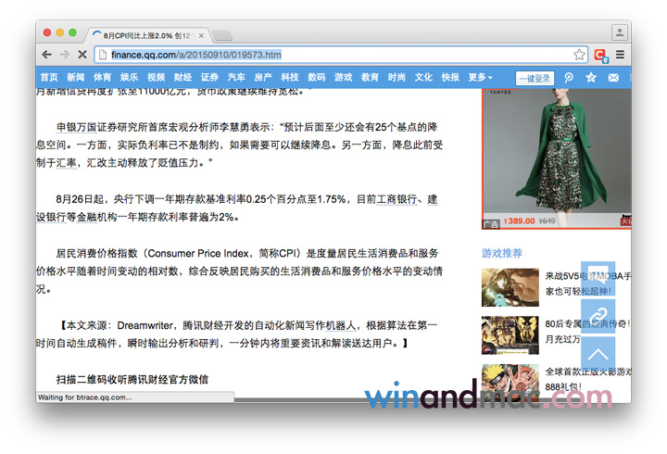Click the 汇率 hyperlink in the article
The height and width of the screenshot is (454, 667).
click(x=66, y=162)
